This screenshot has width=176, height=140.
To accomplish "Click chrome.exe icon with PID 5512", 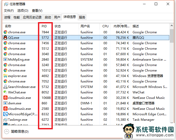I will tap(5, 49).
